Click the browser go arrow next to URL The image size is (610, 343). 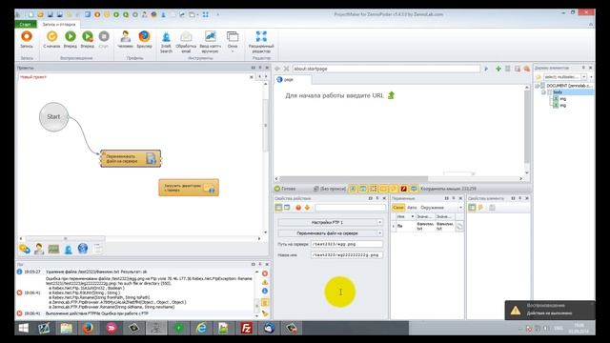(x=486, y=69)
